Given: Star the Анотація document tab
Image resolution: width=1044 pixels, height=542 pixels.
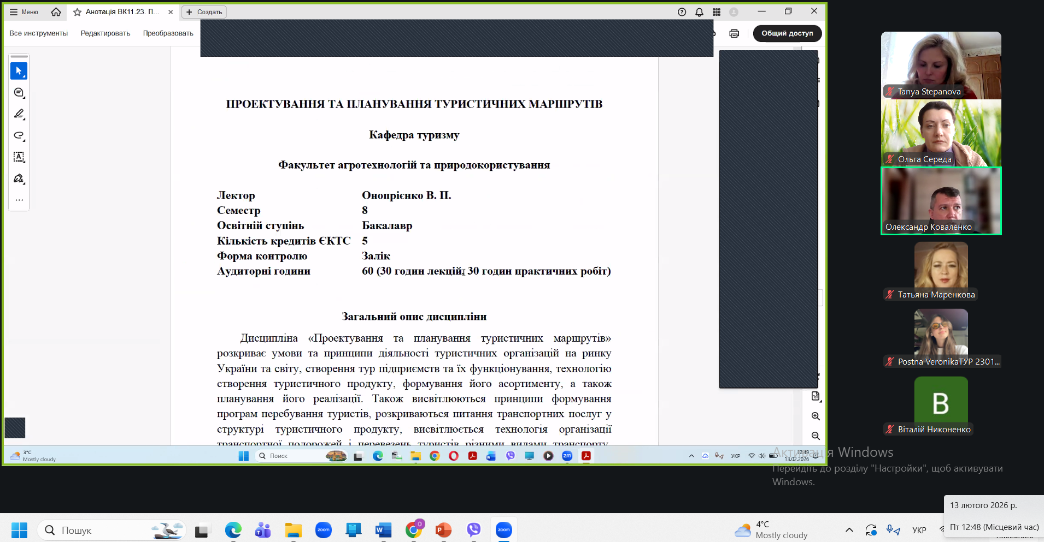Looking at the screenshot, I should pos(77,12).
